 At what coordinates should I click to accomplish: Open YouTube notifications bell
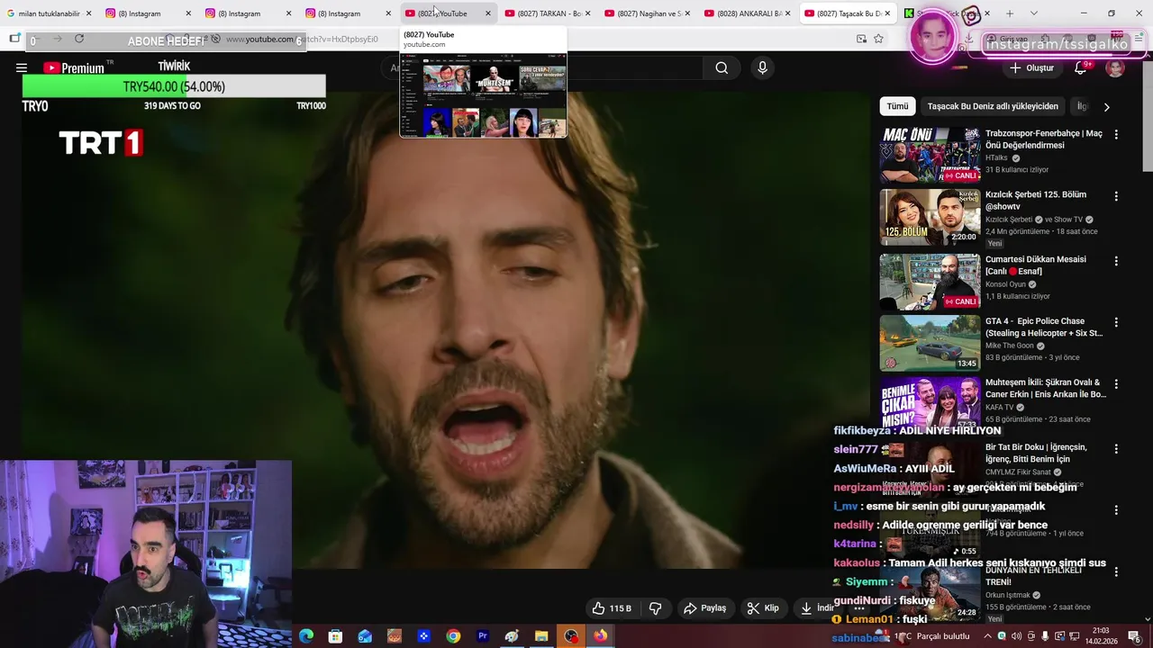[x=1081, y=67]
